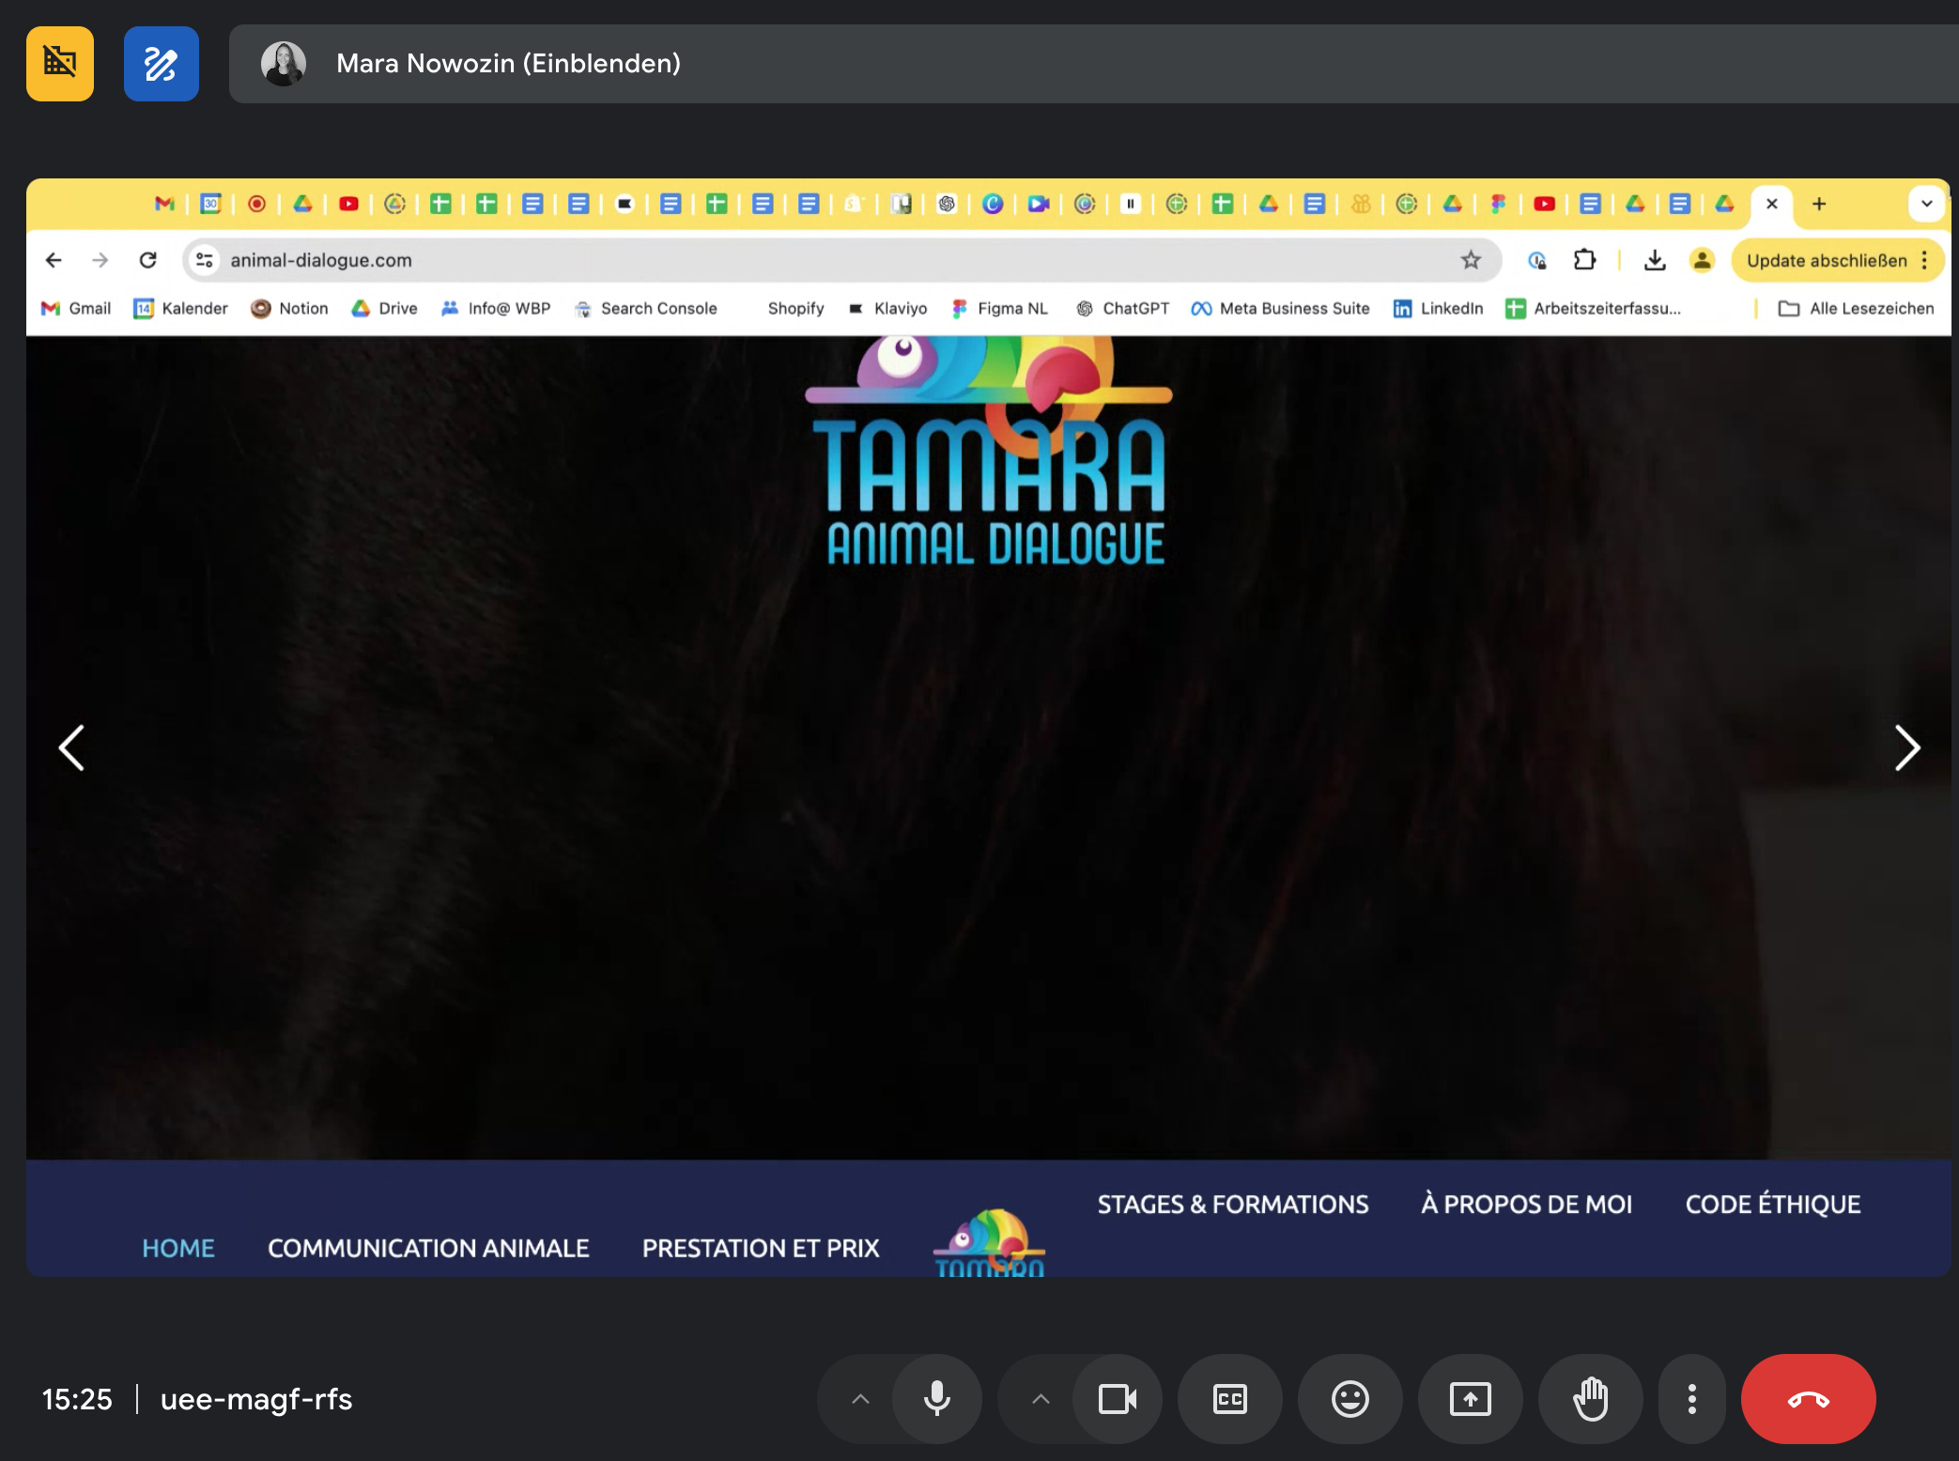
Task: Open the Klaviyo bookmark
Action: click(888, 308)
